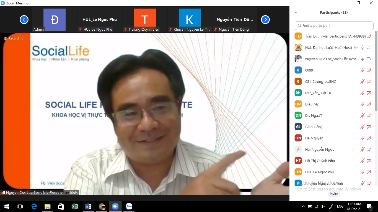Image resolution: width=378 pixels, height=212 pixels.
Task: Open the ENG language input selector
Action: pyautogui.click(x=340, y=206)
